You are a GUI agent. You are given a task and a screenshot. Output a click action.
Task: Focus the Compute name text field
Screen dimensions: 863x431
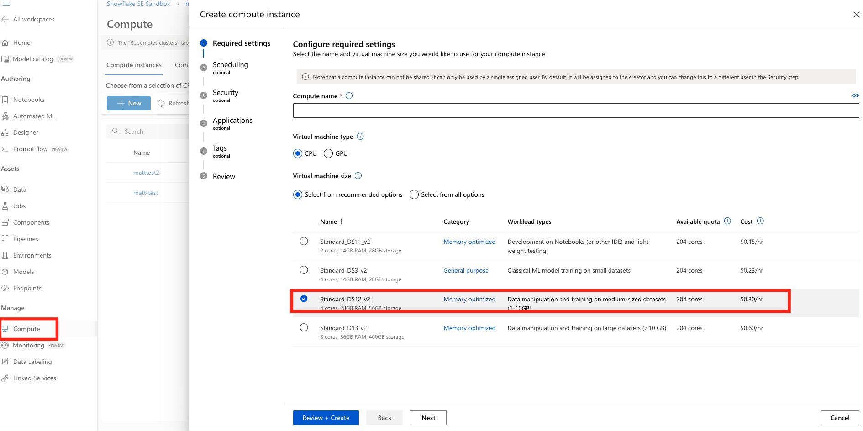tap(575, 110)
